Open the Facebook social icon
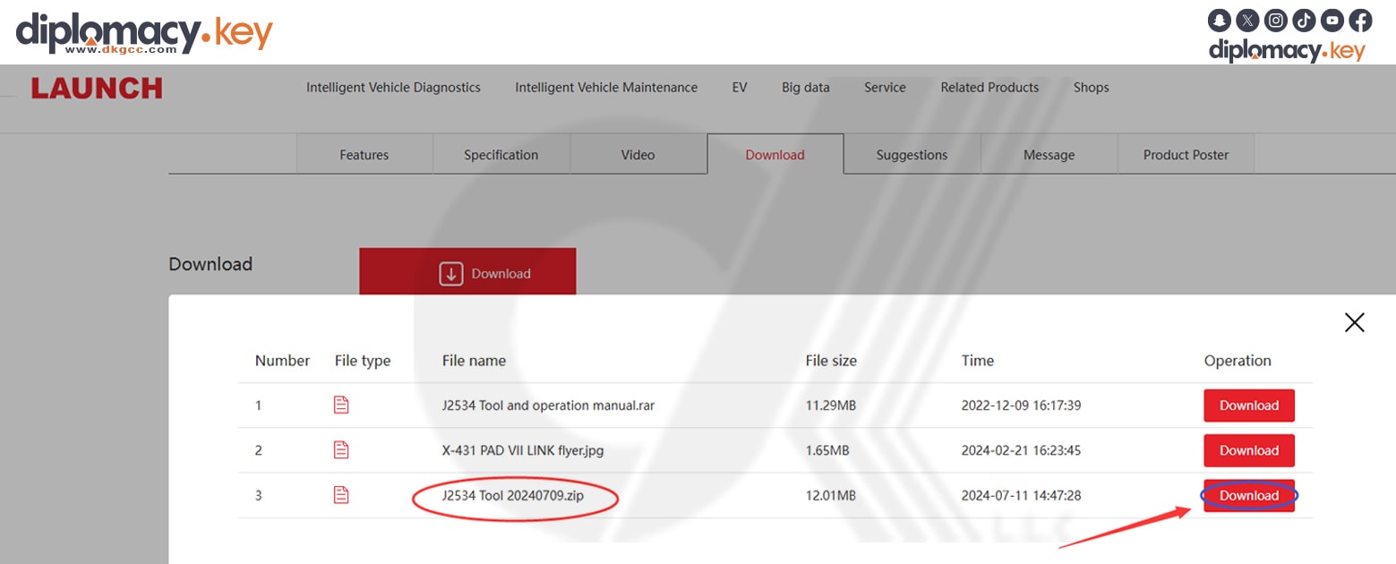Viewport: 1396px width, 564px height. 1359,20
